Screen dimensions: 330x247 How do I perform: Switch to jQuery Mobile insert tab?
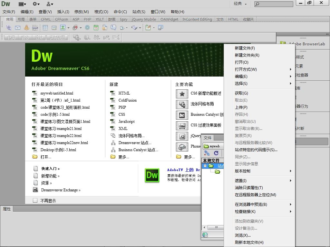tap(144, 19)
